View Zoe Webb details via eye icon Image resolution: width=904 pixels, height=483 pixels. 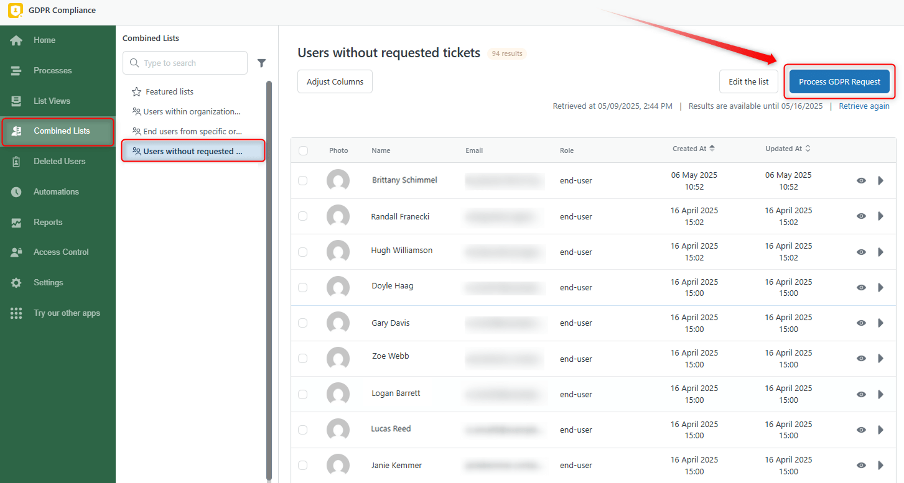[861, 359]
